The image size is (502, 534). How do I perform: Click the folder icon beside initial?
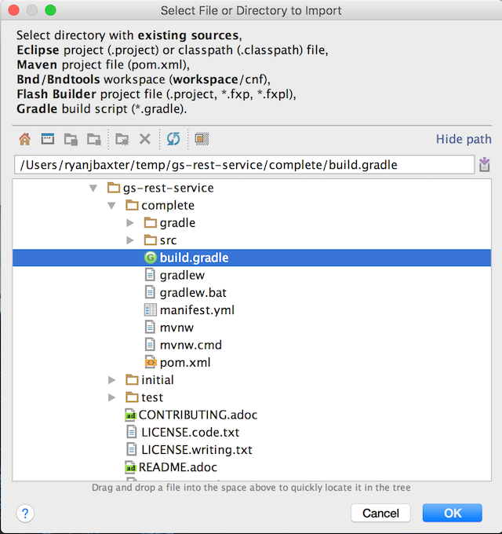(132, 379)
